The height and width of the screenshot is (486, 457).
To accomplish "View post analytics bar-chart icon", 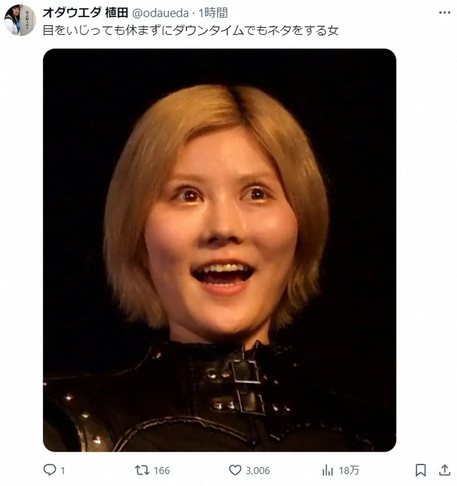I will click(x=328, y=470).
